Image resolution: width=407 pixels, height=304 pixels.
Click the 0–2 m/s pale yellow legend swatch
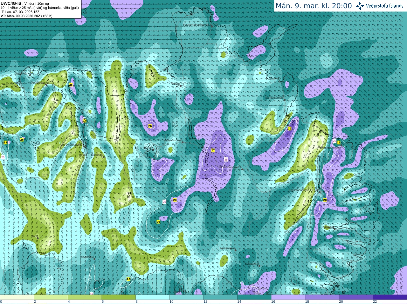coord(17,297)
